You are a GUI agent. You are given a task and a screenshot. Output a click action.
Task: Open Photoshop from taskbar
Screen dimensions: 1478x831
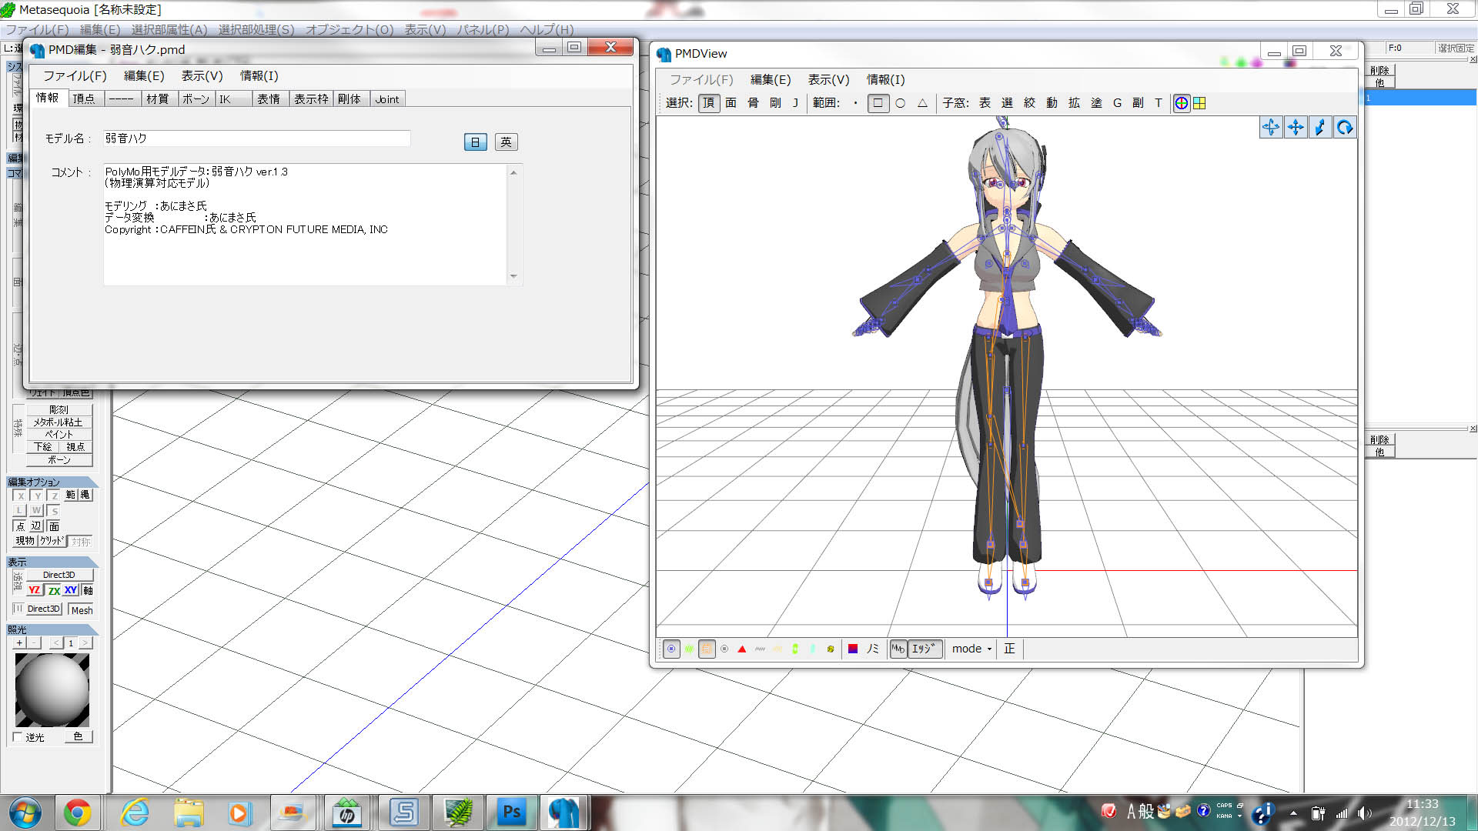(x=512, y=813)
